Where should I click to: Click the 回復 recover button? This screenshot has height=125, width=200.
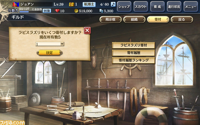pyautogui.click(x=47, y=11)
